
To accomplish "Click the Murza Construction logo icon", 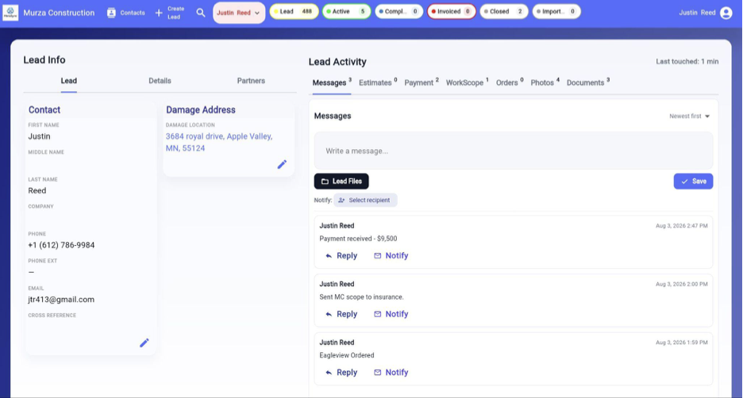I will click(10, 13).
